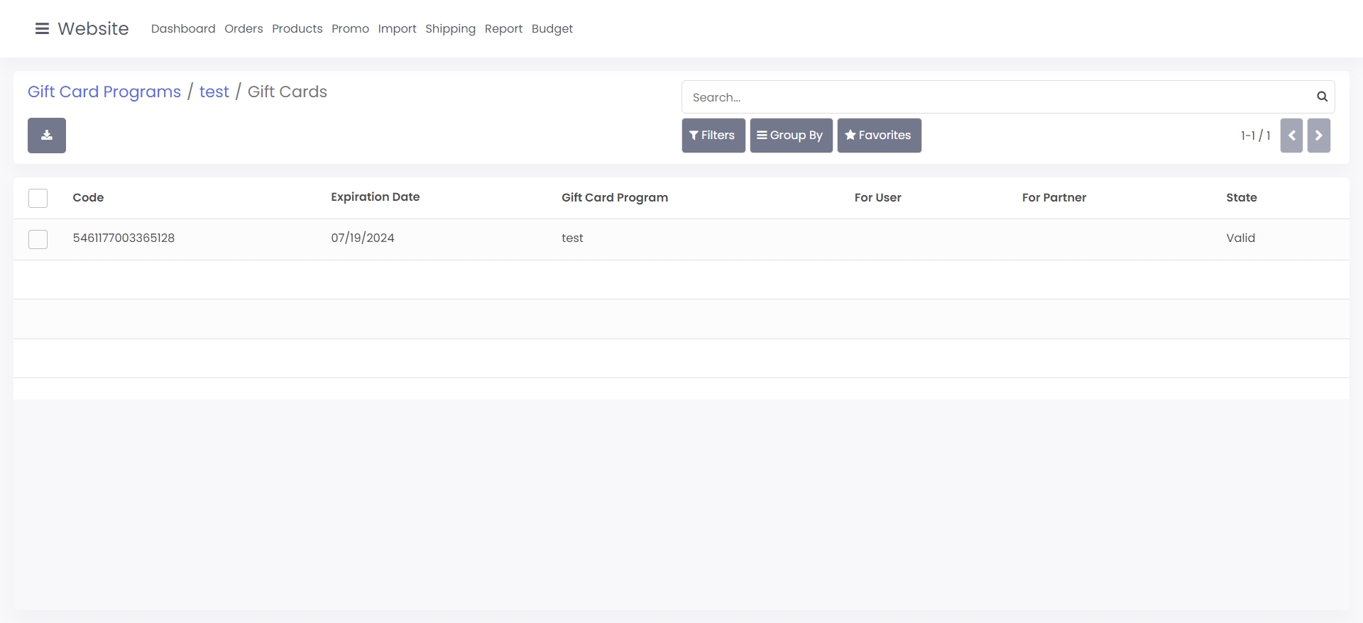Sort by the Expiration Date column header
Image resolution: width=1363 pixels, height=623 pixels.
[375, 197]
